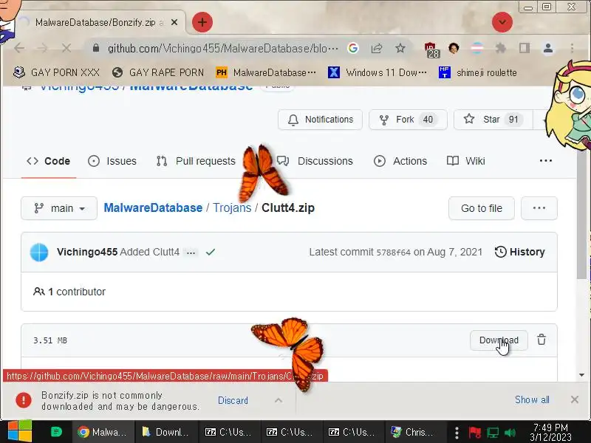Screen dimensions: 591x443
Task: Open the Chrome profile avatar
Action: (x=548, y=48)
